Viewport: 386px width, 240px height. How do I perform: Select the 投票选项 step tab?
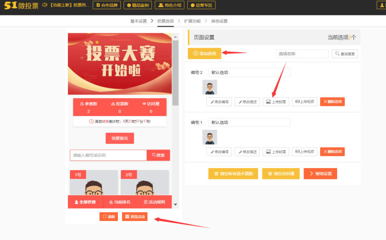click(165, 21)
